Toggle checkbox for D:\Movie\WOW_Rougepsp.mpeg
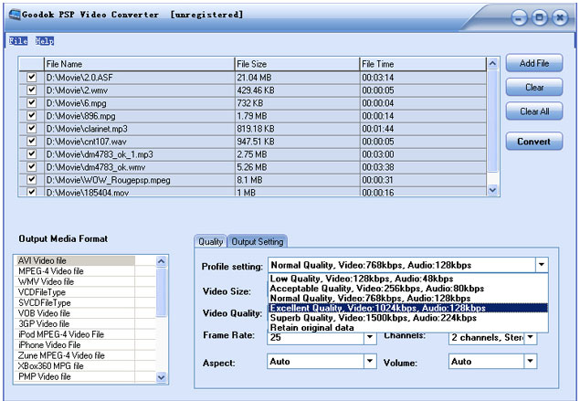The height and width of the screenshot is (401, 580). [x=32, y=180]
